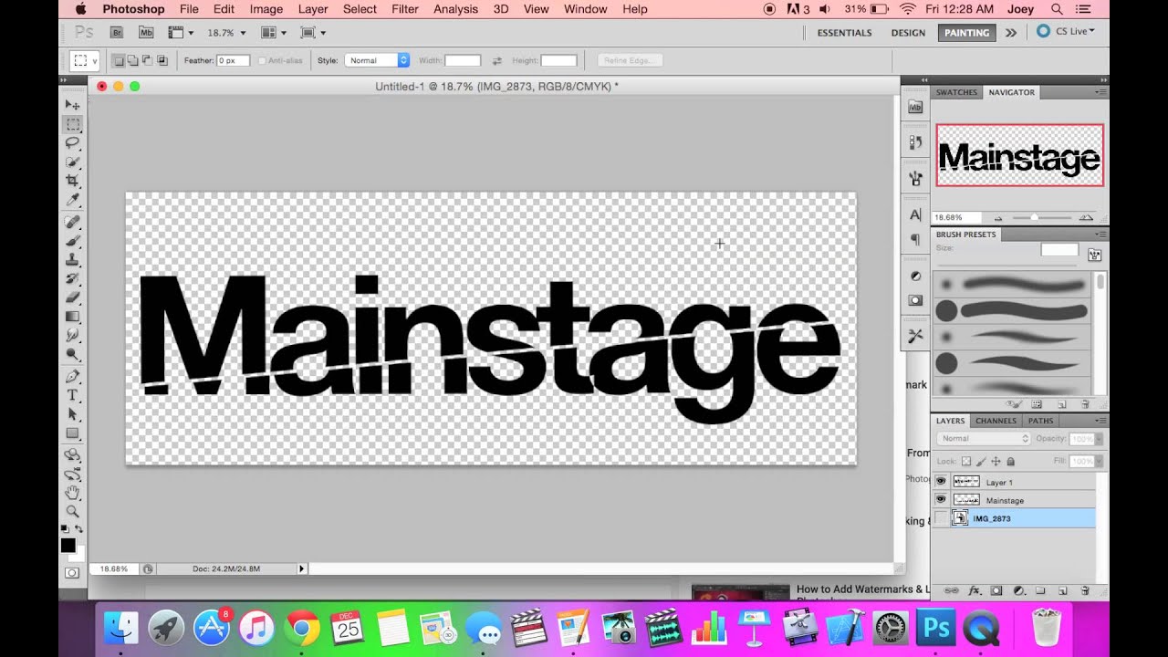Open Photoshop from the Dock
Image resolution: width=1168 pixels, height=657 pixels.
tap(935, 628)
